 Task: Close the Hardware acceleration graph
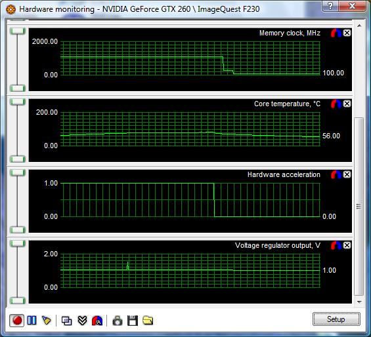pyautogui.click(x=347, y=174)
